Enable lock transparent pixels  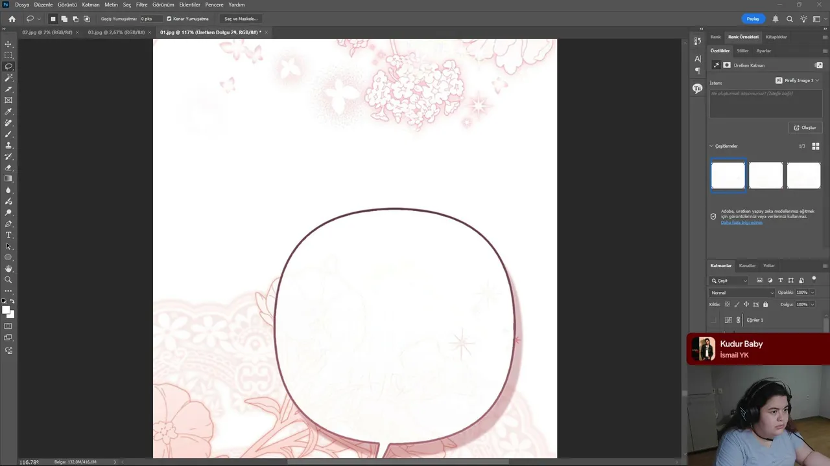[x=727, y=304]
